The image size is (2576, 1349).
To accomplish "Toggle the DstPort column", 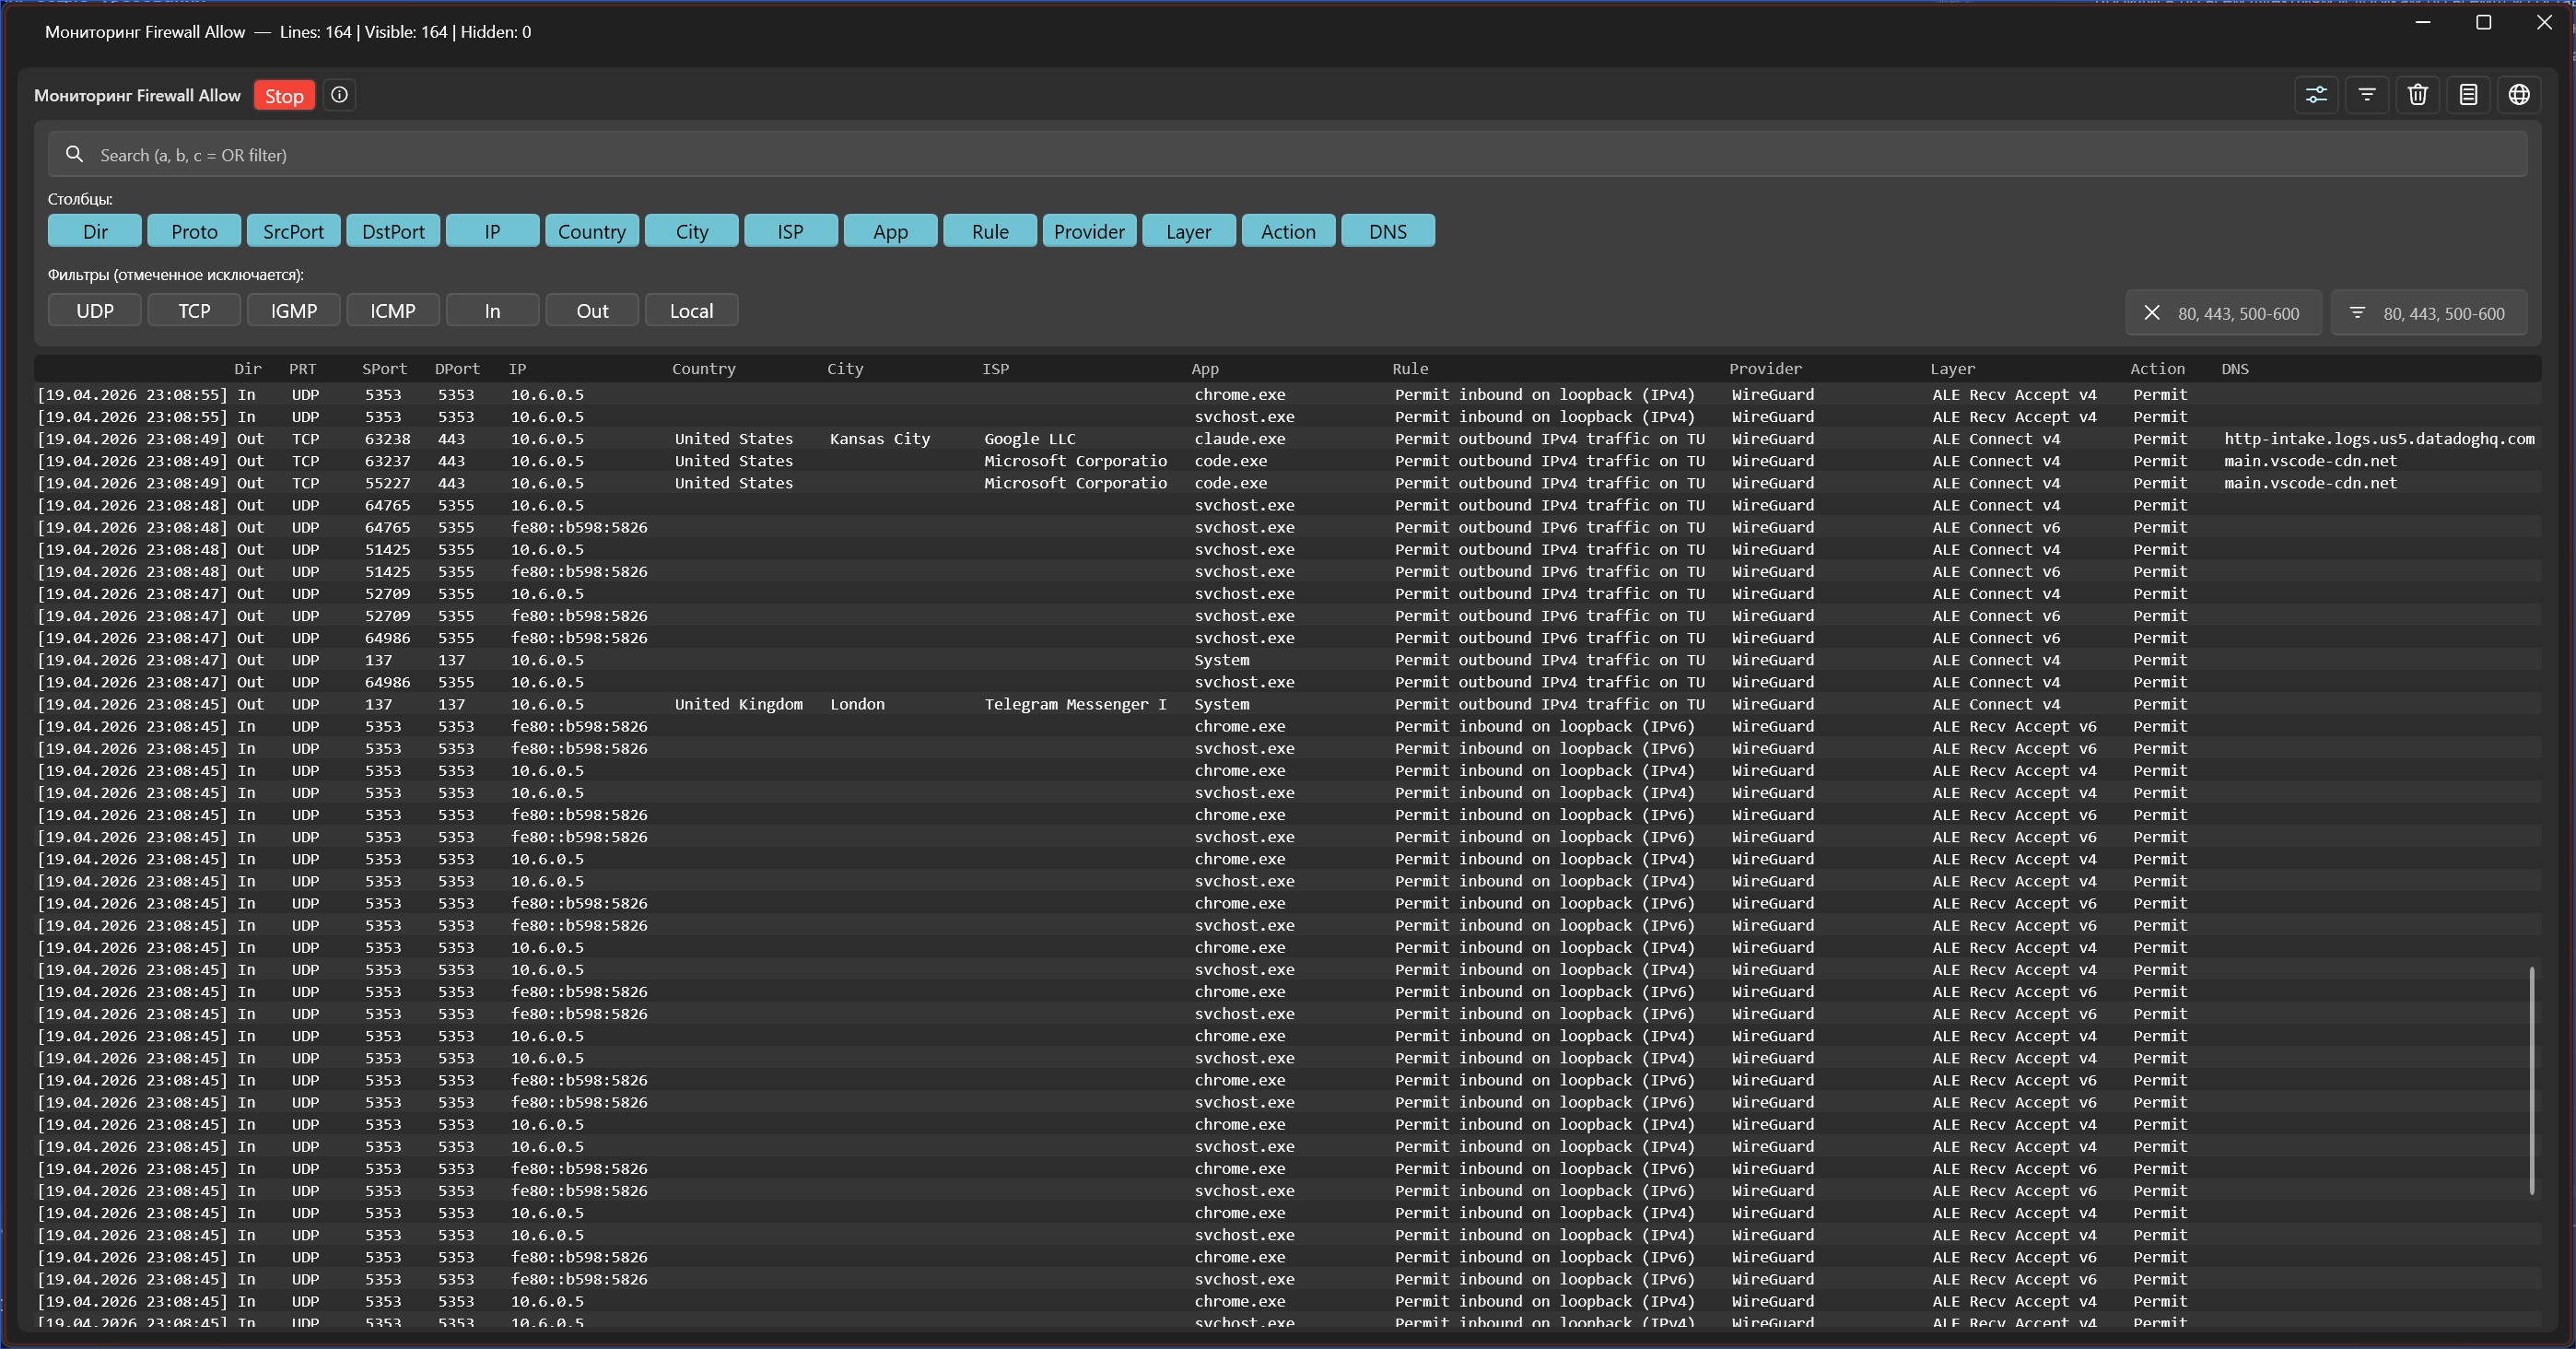I will coord(393,231).
